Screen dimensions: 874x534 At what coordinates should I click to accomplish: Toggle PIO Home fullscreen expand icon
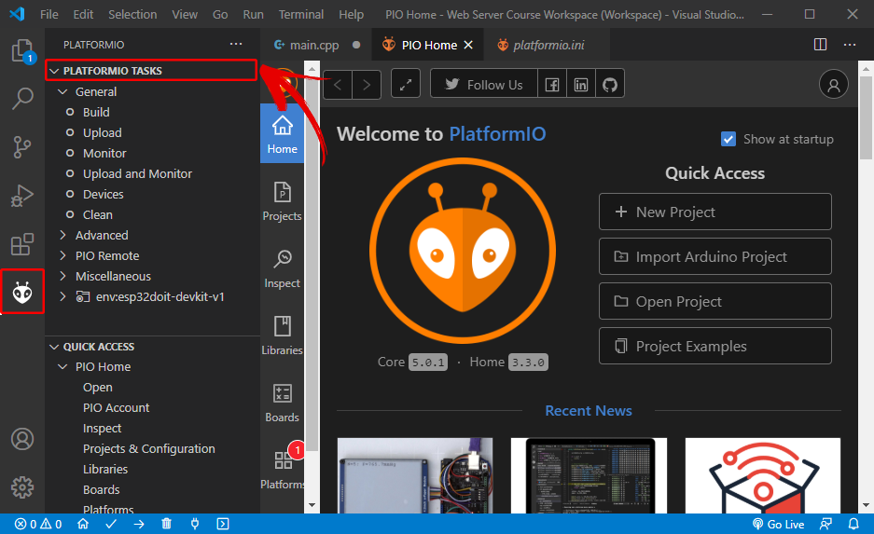tap(406, 84)
